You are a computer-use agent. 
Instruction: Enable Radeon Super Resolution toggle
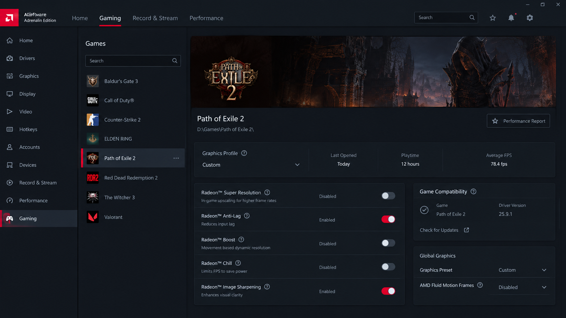388,196
